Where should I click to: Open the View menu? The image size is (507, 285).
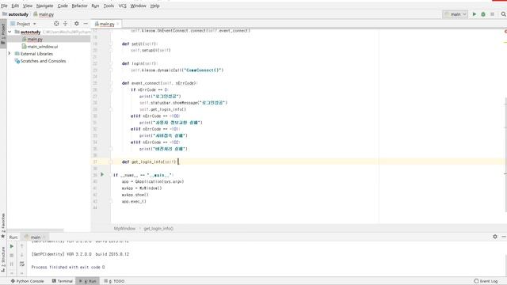coord(28,6)
